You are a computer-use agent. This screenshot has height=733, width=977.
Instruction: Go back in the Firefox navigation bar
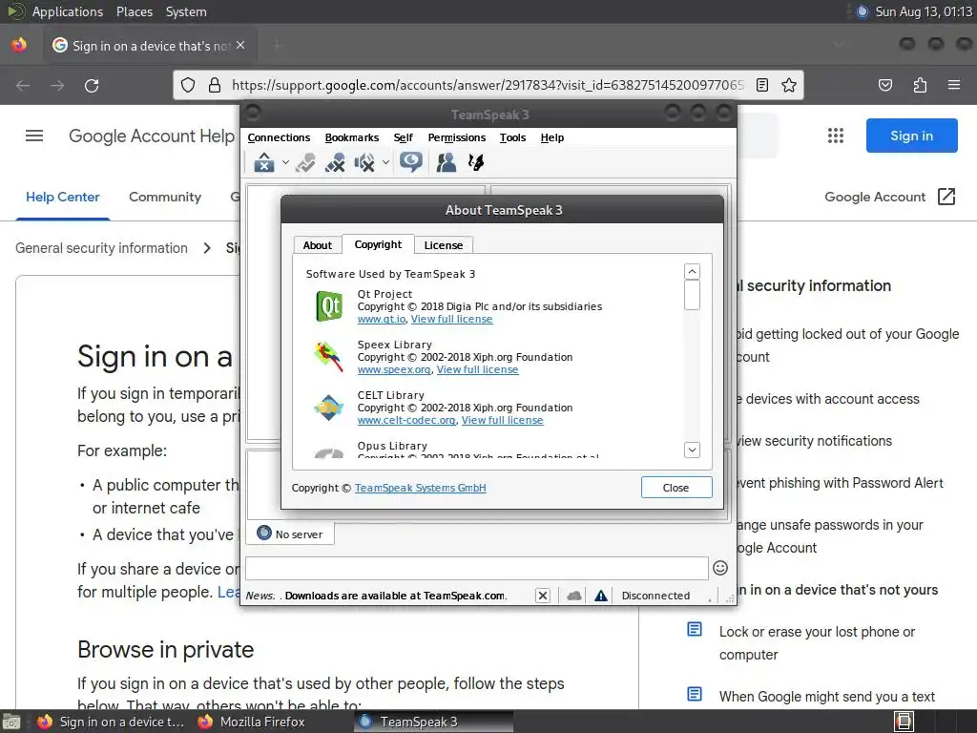click(x=23, y=85)
